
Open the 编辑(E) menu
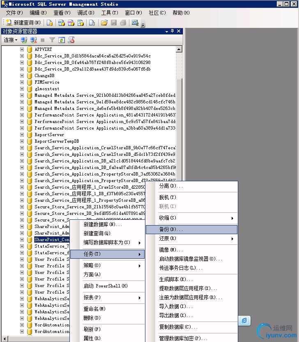pos(38,13)
